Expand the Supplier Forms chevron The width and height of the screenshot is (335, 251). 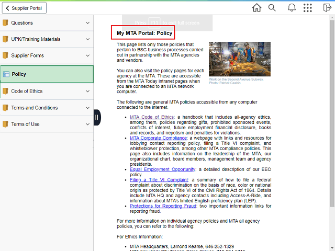[x=87, y=55]
